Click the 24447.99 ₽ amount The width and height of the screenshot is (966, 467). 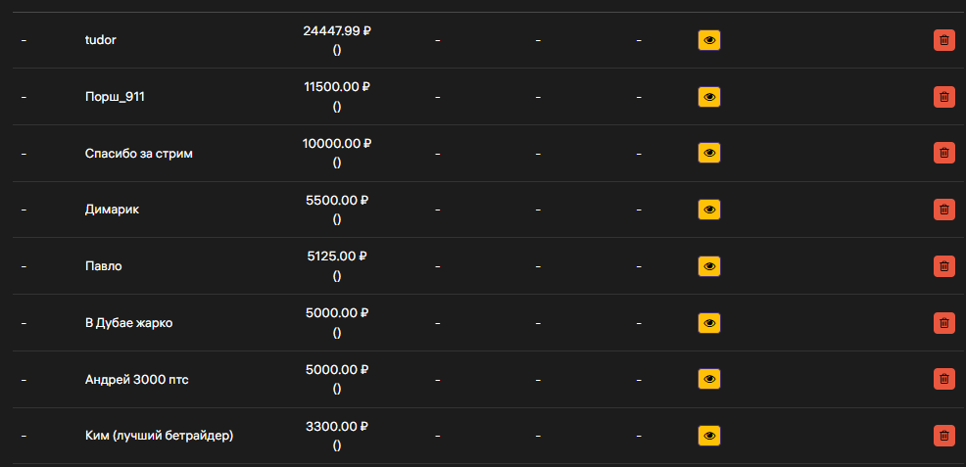pos(337,30)
